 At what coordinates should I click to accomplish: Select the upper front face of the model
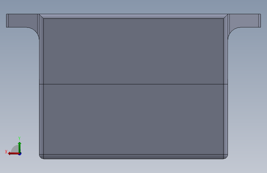tap(133, 51)
